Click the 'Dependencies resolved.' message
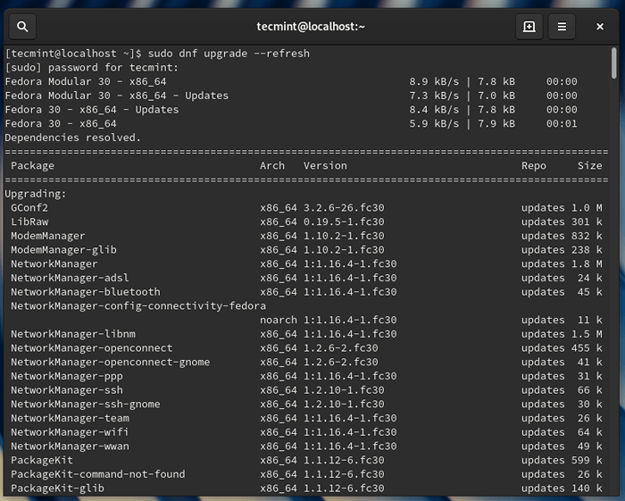Image resolution: width=625 pixels, height=501 pixels. tap(73, 138)
